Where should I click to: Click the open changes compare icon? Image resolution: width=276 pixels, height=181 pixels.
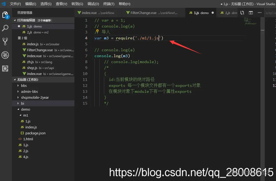[x=242, y=13]
